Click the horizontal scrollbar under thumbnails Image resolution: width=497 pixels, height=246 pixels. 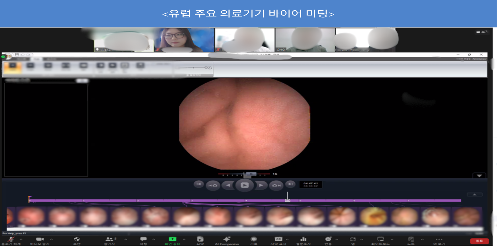245,229
